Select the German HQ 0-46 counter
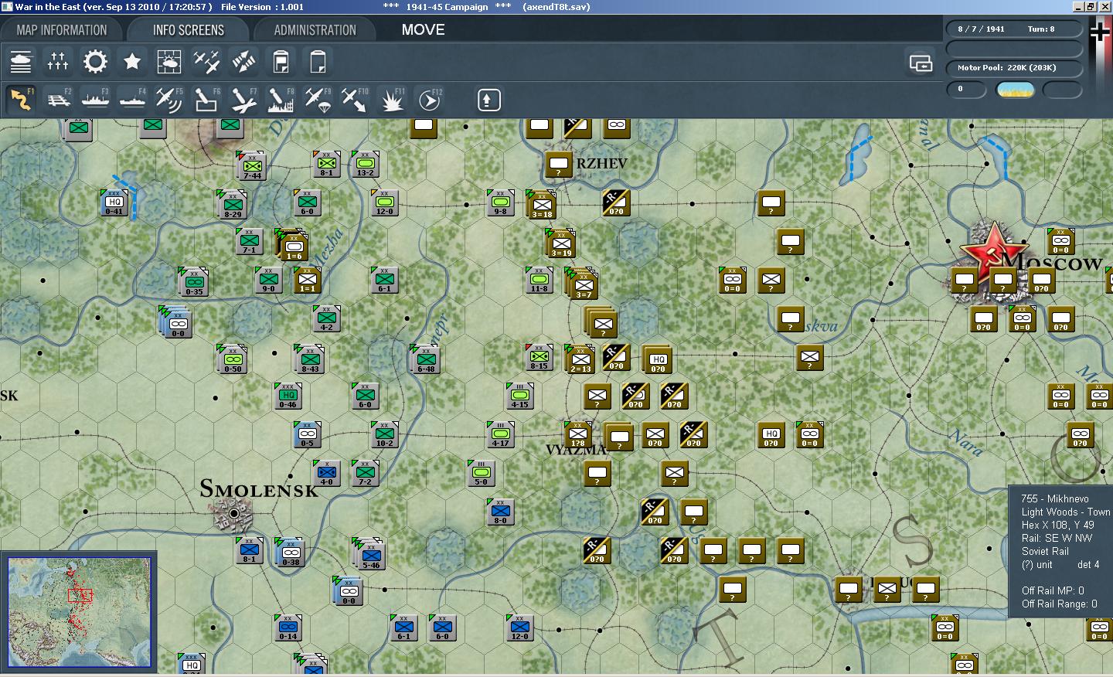Image resolution: width=1113 pixels, height=677 pixels. point(288,396)
